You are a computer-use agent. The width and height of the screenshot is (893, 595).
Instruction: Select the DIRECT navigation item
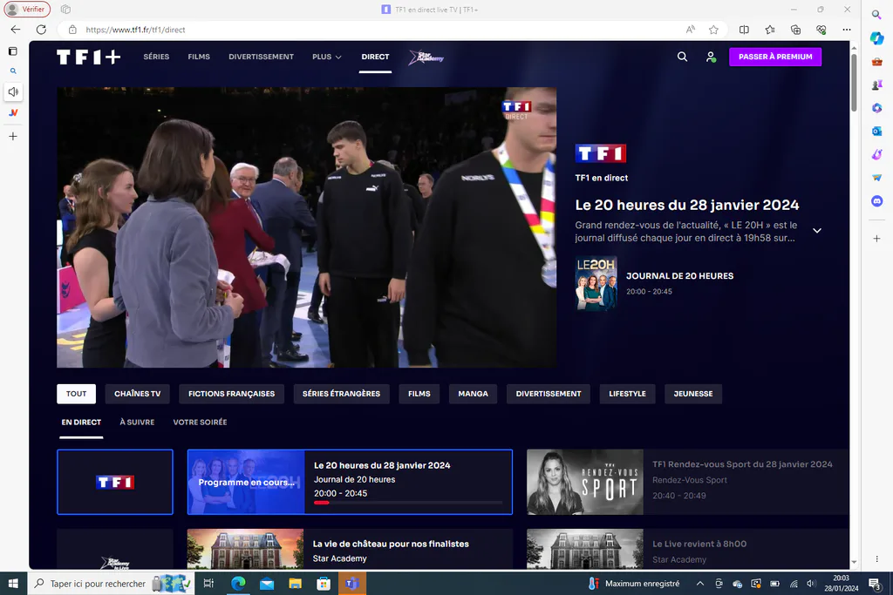point(375,57)
